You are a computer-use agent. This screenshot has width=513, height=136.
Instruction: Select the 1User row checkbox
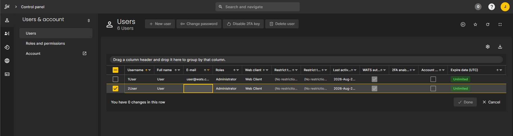pyautogui.click(x=115, y=79)
